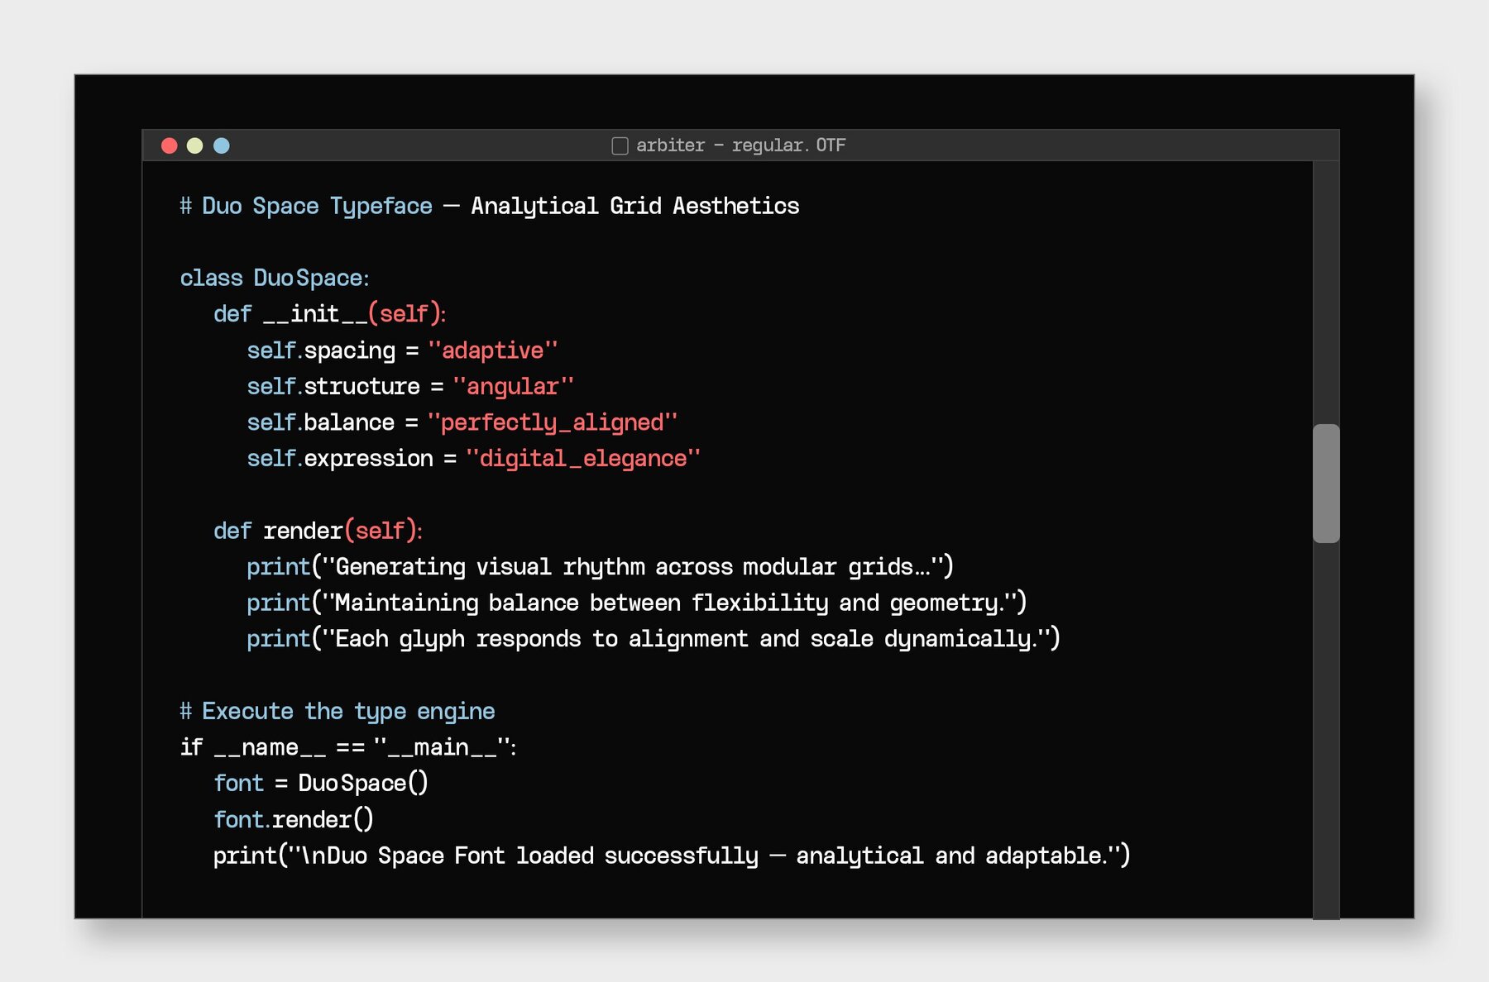
Task: Click scrollbar track below the thumb
Action: coord(1325,727)
